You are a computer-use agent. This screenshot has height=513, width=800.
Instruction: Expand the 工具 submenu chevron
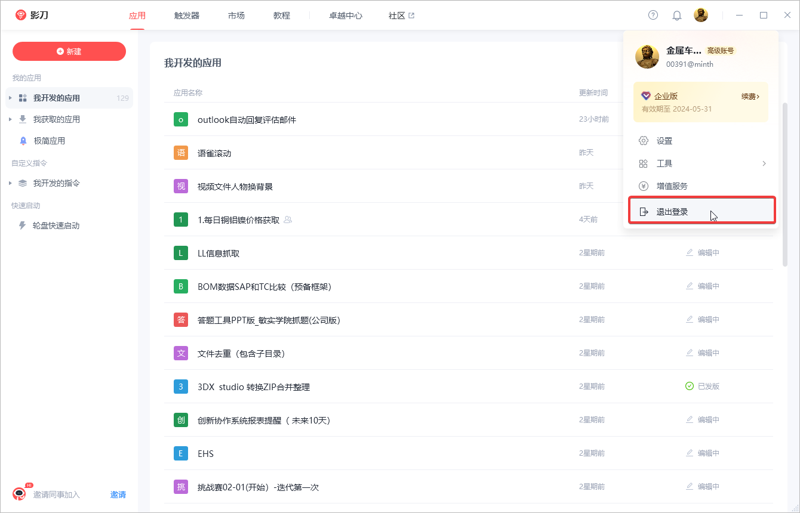coord(764,163)
